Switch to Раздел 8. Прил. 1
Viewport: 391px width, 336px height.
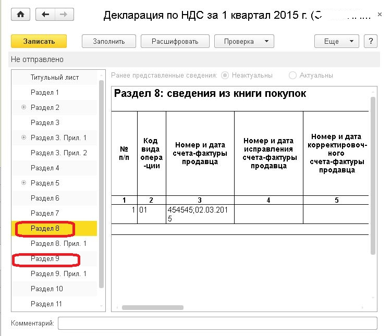pyautogui.click(x=58, y=244)
